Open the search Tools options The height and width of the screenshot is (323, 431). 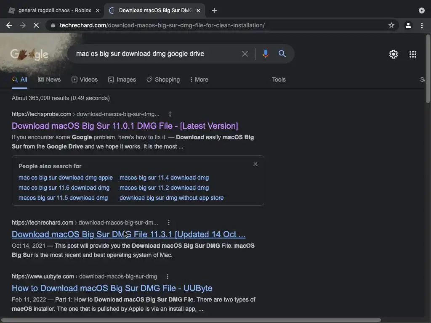(x=279, y=79)
